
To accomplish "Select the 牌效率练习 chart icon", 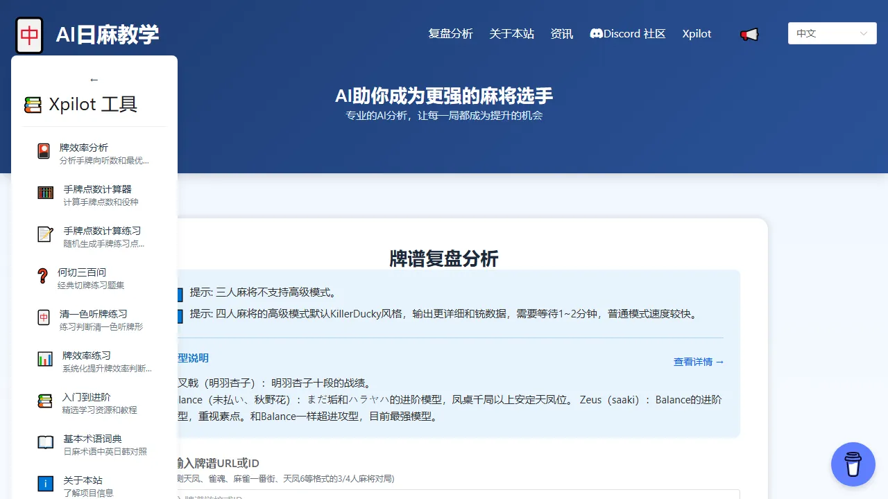I will [93, 361].
